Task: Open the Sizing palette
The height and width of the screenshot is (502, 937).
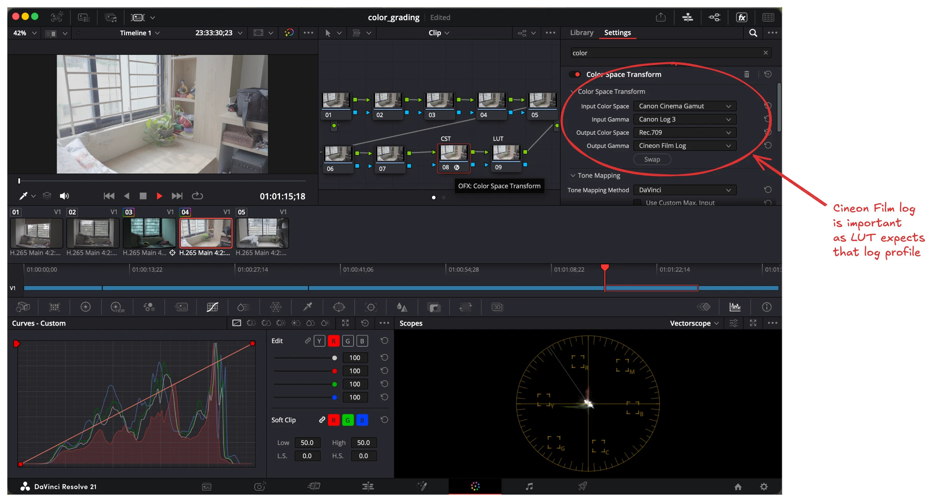Action: click(466, 307)
